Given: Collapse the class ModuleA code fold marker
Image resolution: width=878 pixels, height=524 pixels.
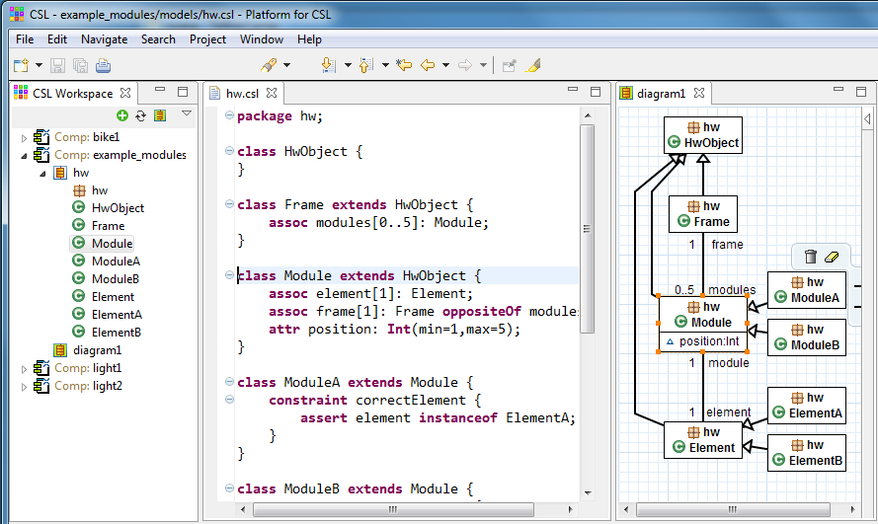Looking at the screenshot, I should (229, 383).
